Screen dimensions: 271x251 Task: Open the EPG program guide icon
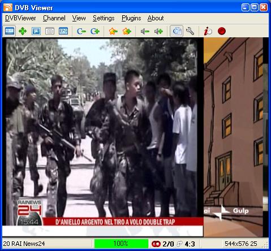click(63, 31)
